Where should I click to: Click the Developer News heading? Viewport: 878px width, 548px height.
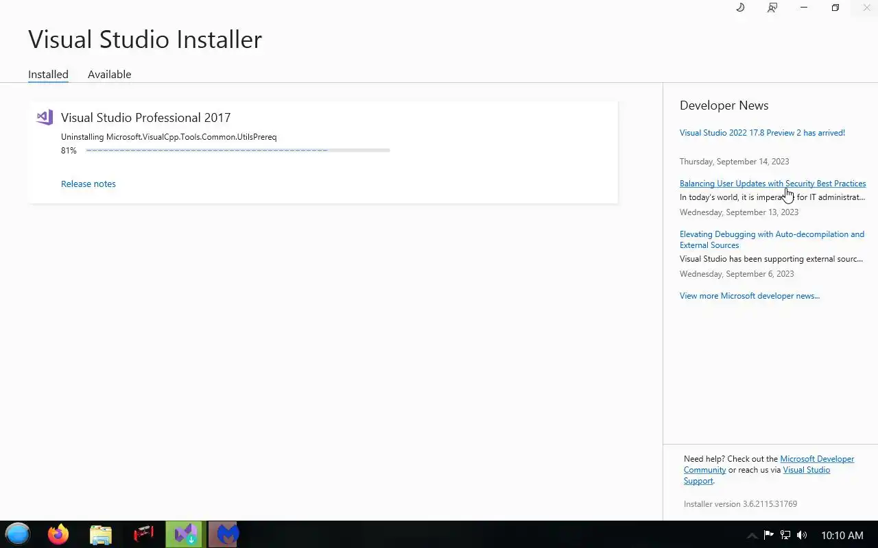(x=724, y=105)
